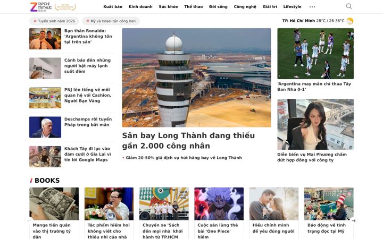The height and width of the screenshot is (239, 383).
Task: Click air conditioner remote thumbnail
Action: pos(45,69)
